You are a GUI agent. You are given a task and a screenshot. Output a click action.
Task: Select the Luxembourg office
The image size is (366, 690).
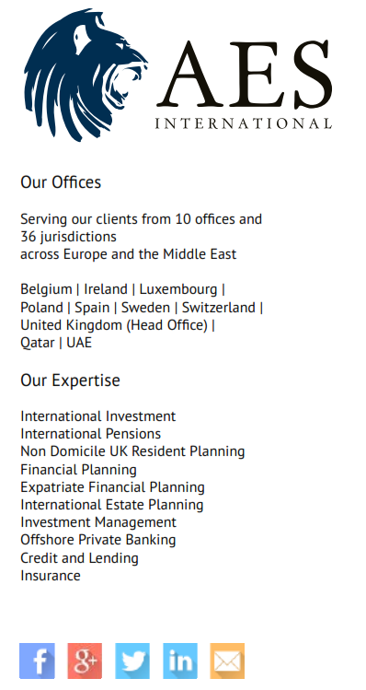tap(178, 289)
